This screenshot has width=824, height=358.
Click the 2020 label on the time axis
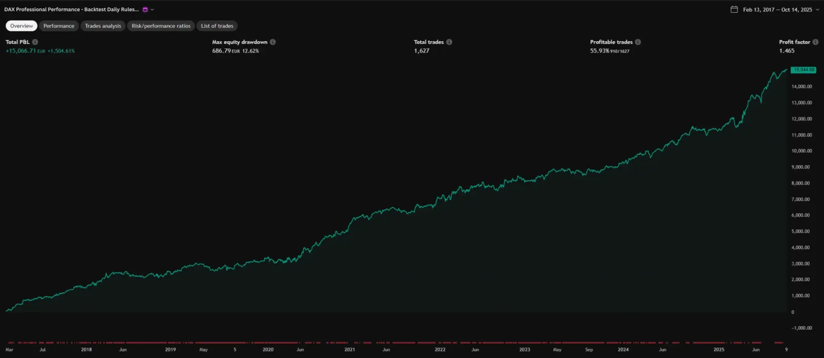point(268,350)
